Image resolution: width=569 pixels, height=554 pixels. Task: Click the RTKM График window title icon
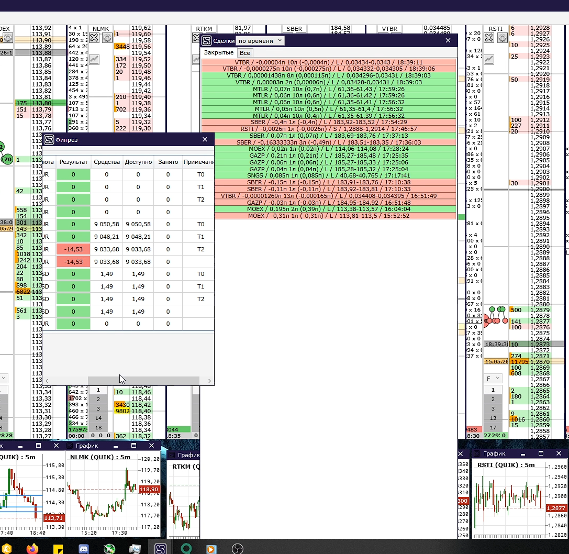pyautogui.click(x=172, y=455)
